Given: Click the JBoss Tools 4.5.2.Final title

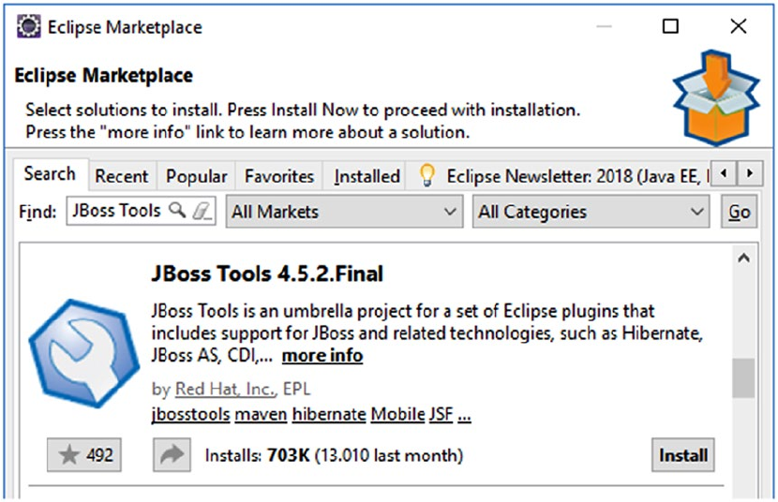Looking at the screenshot, I should pyautogui.click(x=267, y=273).
